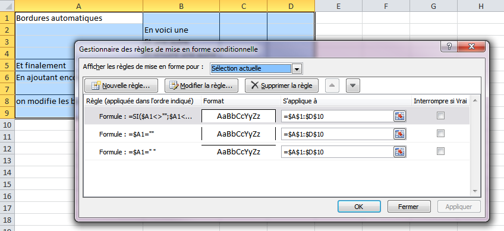Delete rule with Supprimer la règle
Screen dimensions: 504x231
pyautogui.click(x=281, y=86)
